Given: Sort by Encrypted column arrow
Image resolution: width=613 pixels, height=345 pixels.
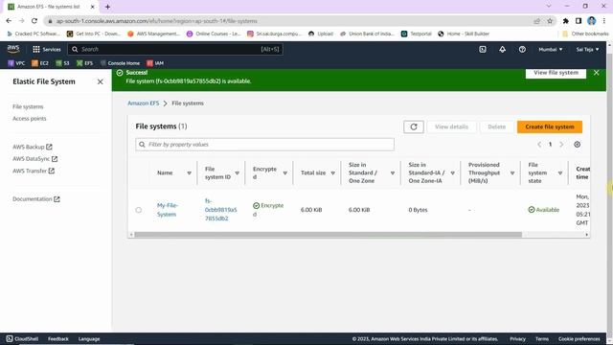Looking at the screenshot, I should [285, 172].
